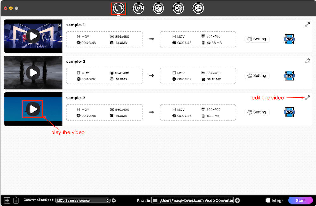Click the source size 16.0MB text

pos(121,116)
